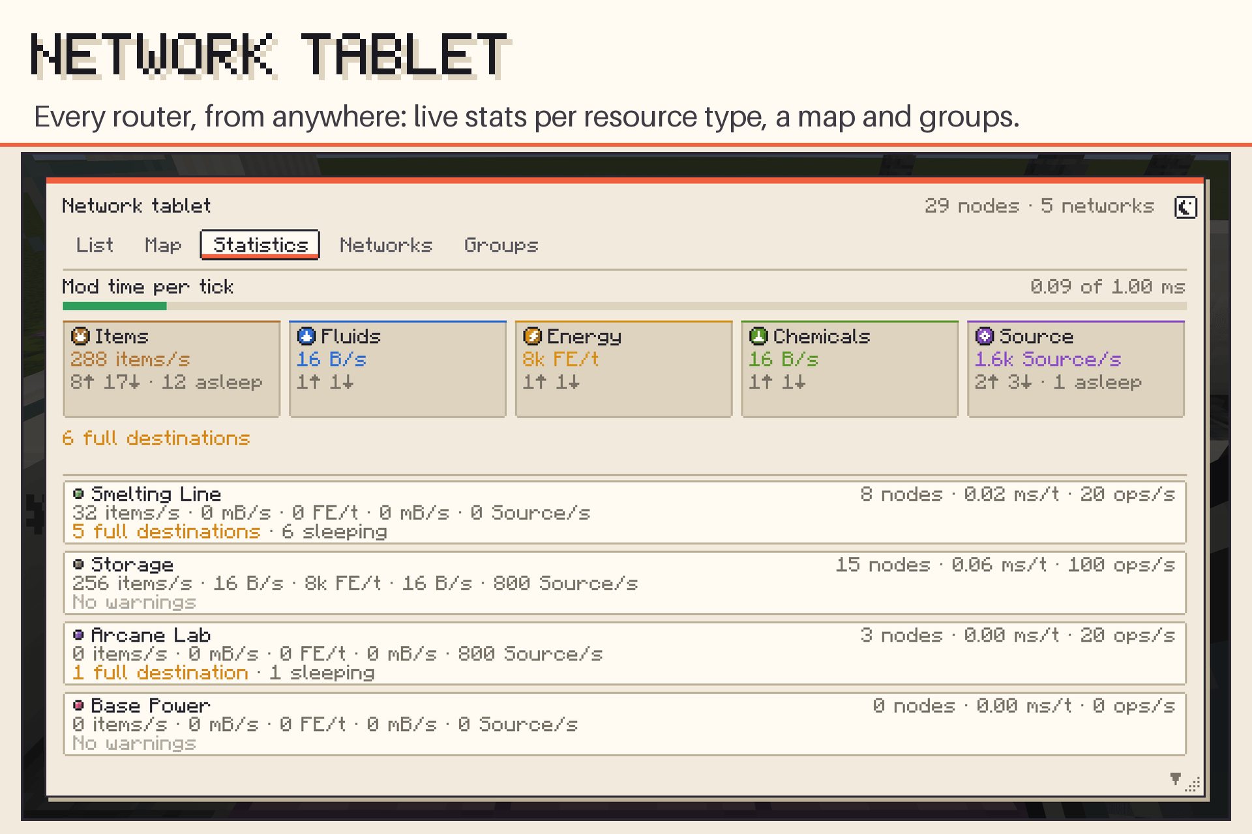The height and width of the screenshot is (834, 1252).
Task: Open the Map tab
Action: click(x=163, y=245)
